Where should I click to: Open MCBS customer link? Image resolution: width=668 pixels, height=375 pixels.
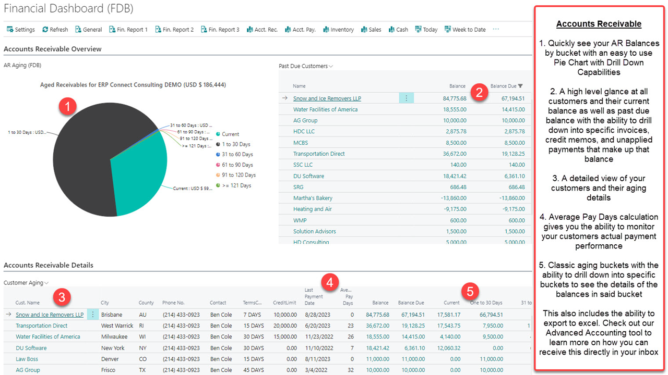pos(301,143)
